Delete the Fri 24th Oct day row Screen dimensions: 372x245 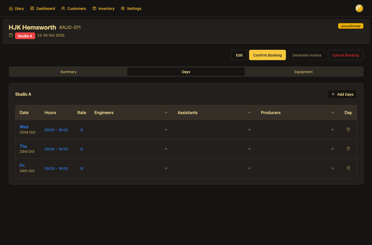pyautogui.click(x=348, y=168)
